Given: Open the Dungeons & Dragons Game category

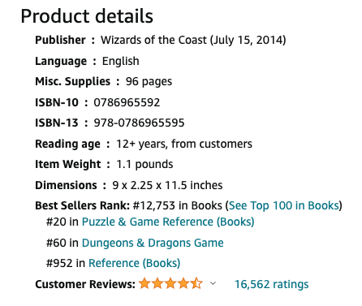Looking at the screenshot, I should pyautogui.click(x=153, y=243).
